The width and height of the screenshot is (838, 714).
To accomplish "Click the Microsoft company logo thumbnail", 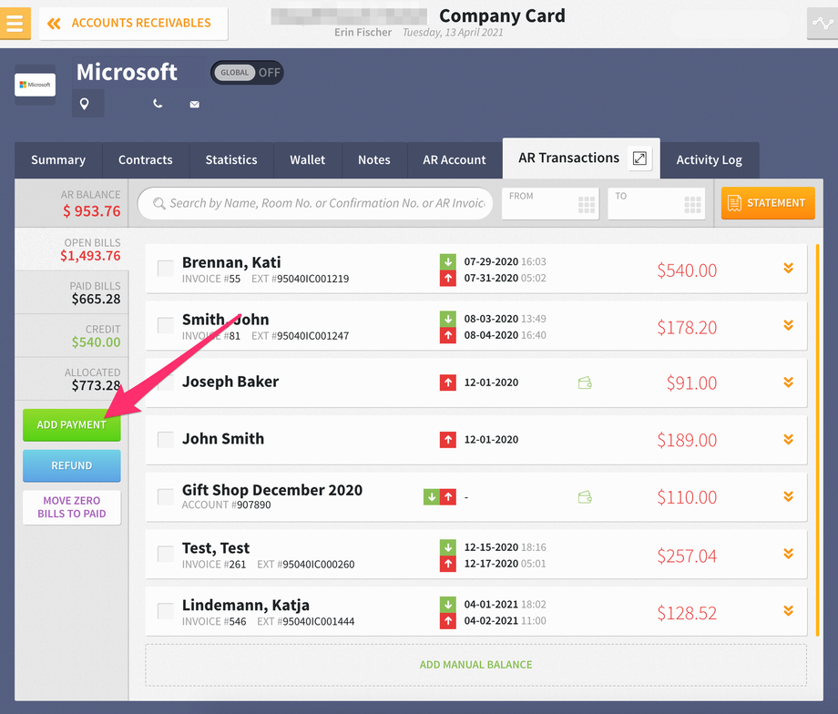I will 36,85.
